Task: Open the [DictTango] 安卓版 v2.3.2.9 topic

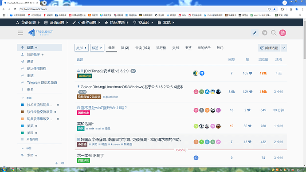Action: coord(106,71)
